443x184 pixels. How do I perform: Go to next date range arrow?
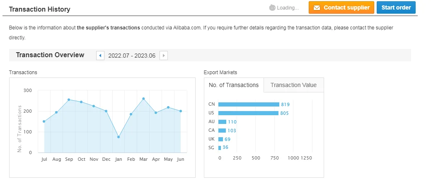click(x=164, y=56)
